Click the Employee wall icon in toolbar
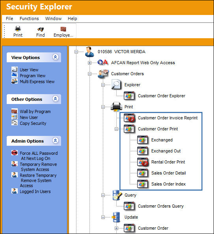The height and width of the screenshot is (234, 214). (x=63, y=29)
